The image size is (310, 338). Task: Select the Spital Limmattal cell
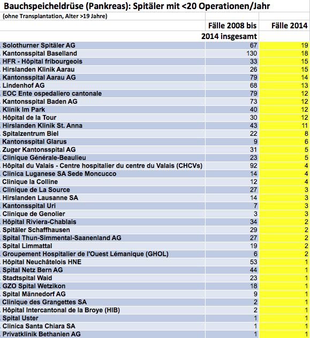(x=102, y=245)
